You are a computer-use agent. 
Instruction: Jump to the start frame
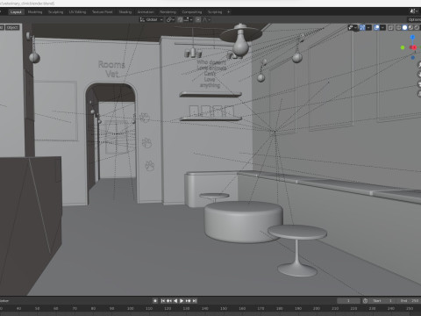tap(163, 301)
